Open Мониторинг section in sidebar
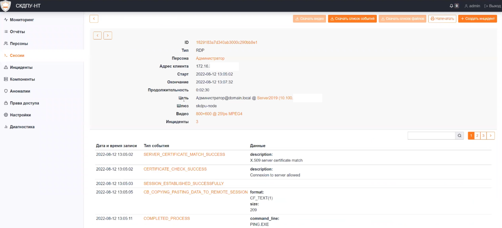Image resolution: width=502 pixels, height=228 pixels. coord(22,20)
